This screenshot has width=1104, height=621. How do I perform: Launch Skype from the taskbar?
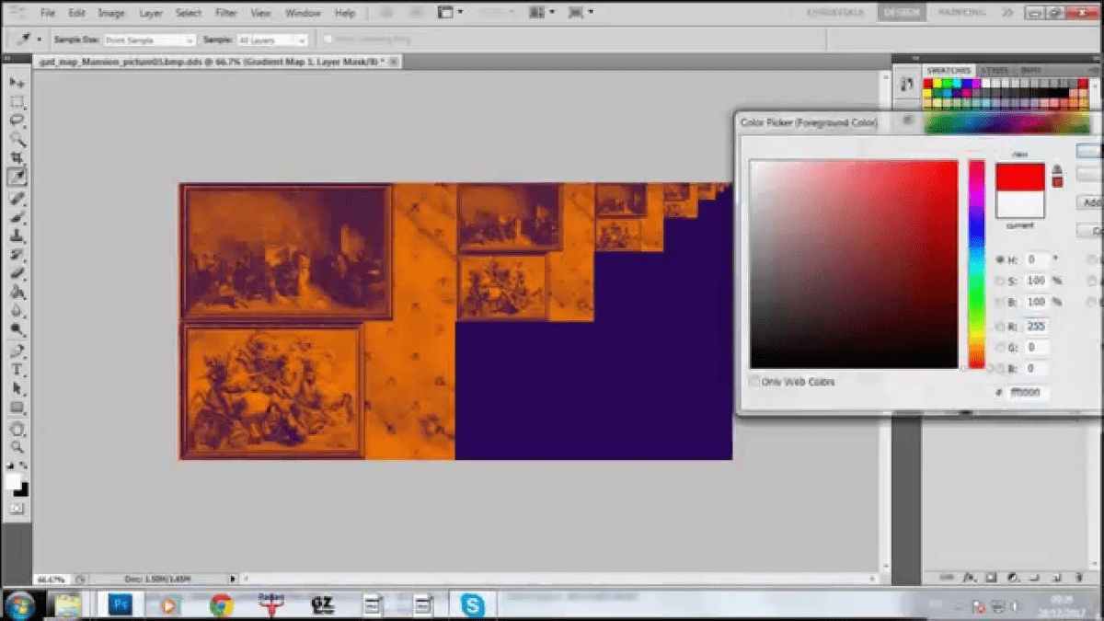[473, 604]
